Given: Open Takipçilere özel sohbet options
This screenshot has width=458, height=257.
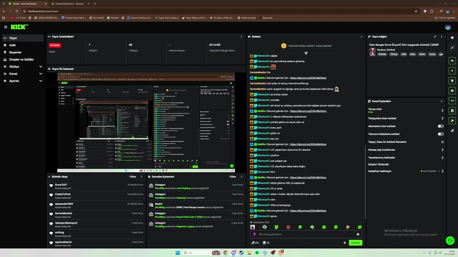Looking at the screenshot, I should (406, 119).
